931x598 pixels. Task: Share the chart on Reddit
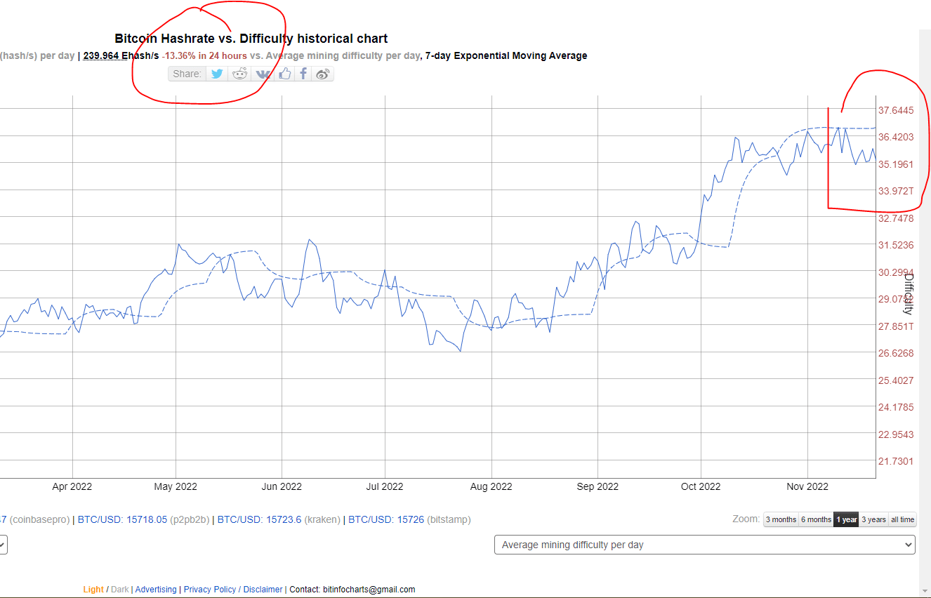coord(240,74)
